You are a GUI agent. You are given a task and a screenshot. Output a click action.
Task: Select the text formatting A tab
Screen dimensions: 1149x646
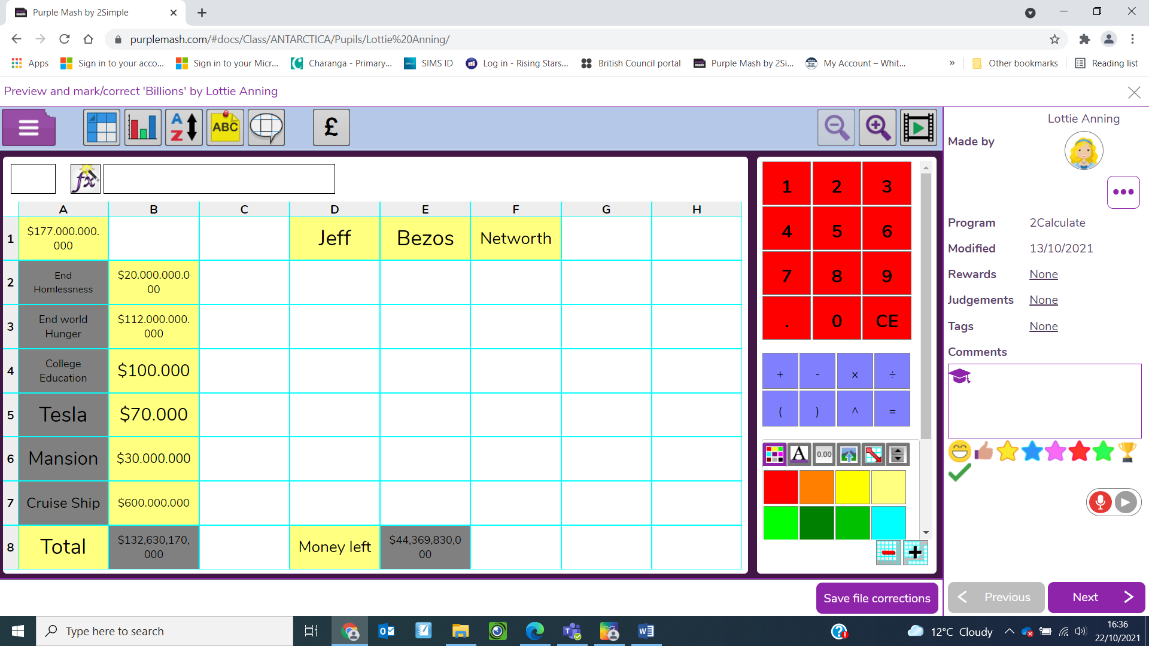coord(799,455)
